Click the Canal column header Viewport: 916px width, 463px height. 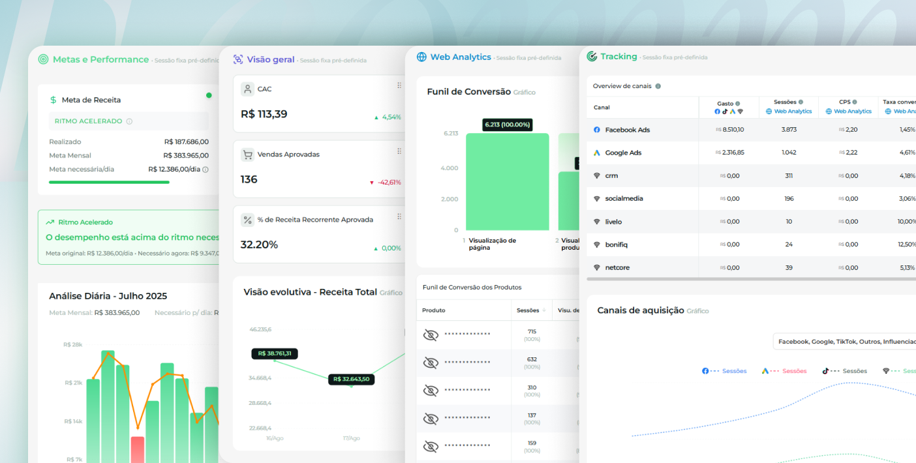click(x=602, y=108)
